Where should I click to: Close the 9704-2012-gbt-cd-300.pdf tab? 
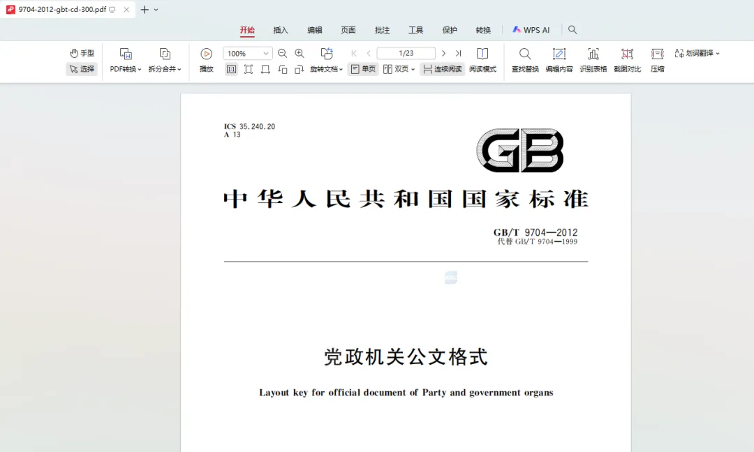(126, 10)
